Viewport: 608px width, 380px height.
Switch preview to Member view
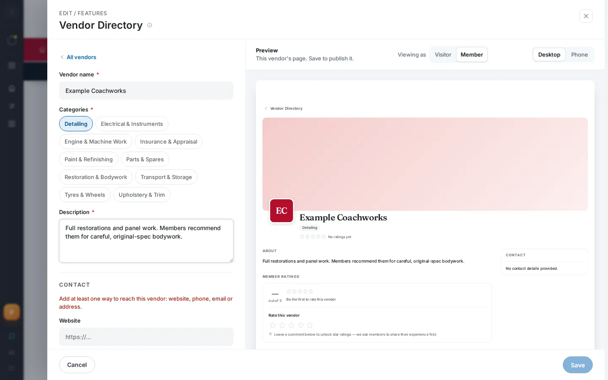pyautogui.click(x=472, y=54)
